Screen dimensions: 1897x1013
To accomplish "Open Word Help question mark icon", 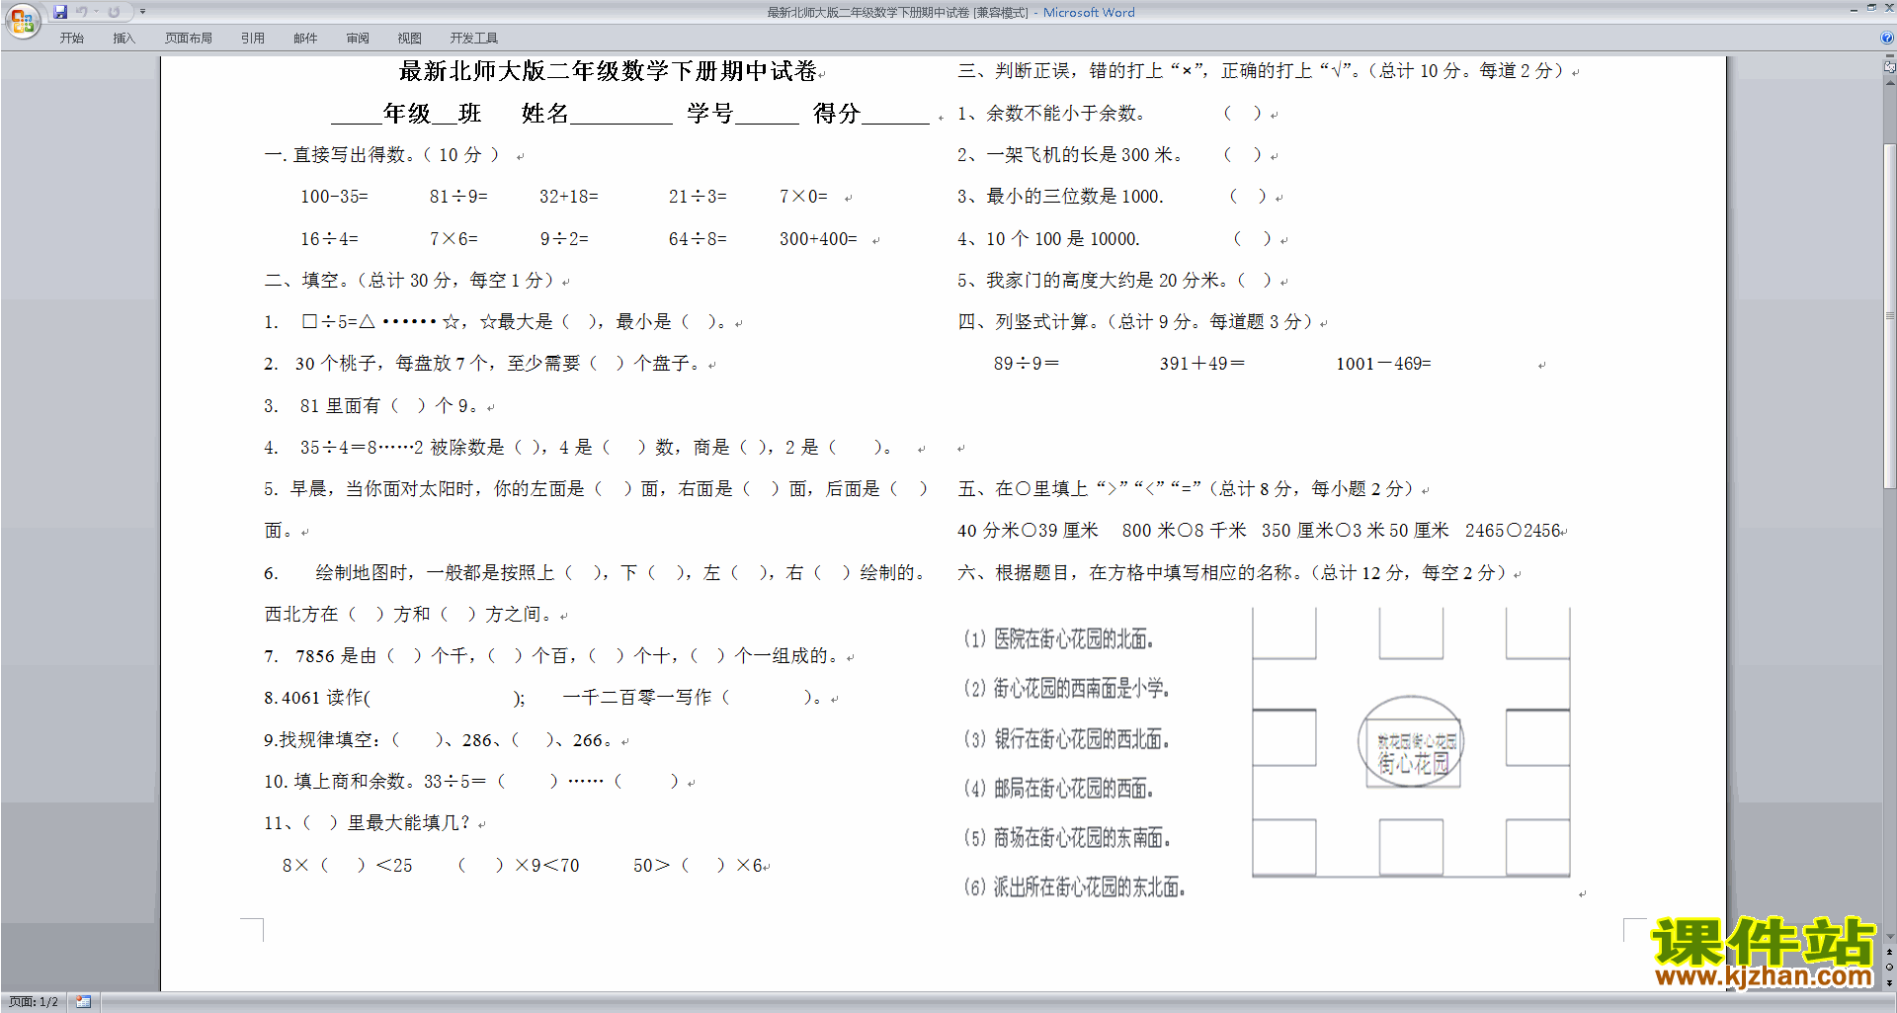I will coord(1887,38).
